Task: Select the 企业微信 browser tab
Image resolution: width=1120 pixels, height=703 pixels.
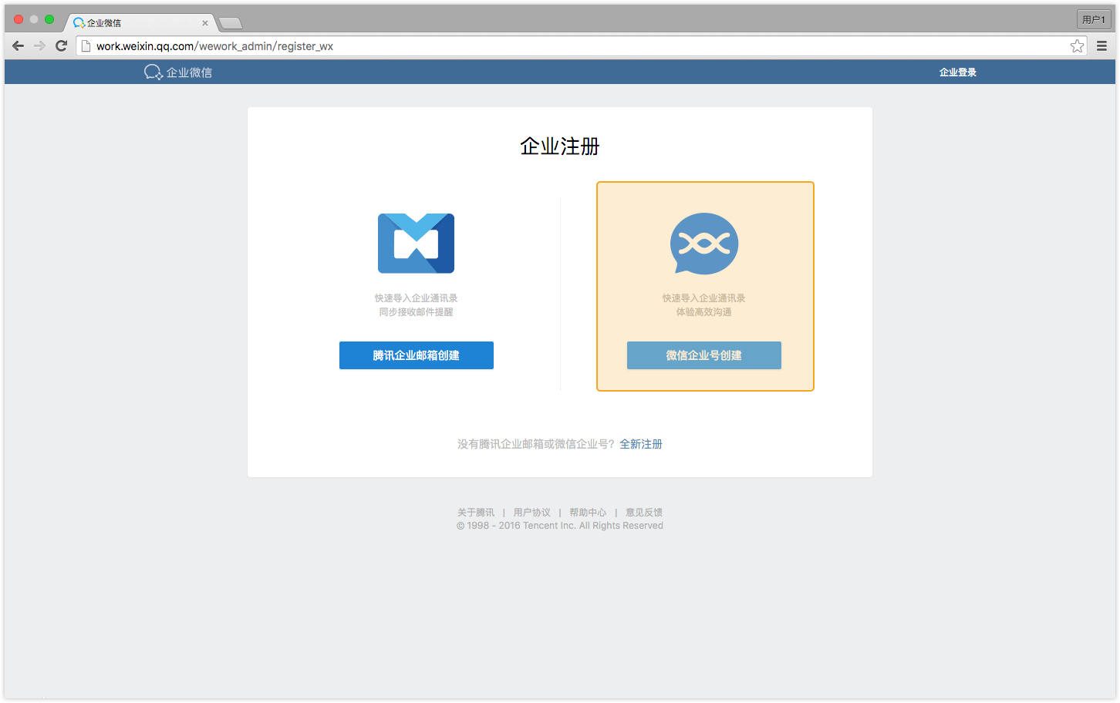Action: 140,23
